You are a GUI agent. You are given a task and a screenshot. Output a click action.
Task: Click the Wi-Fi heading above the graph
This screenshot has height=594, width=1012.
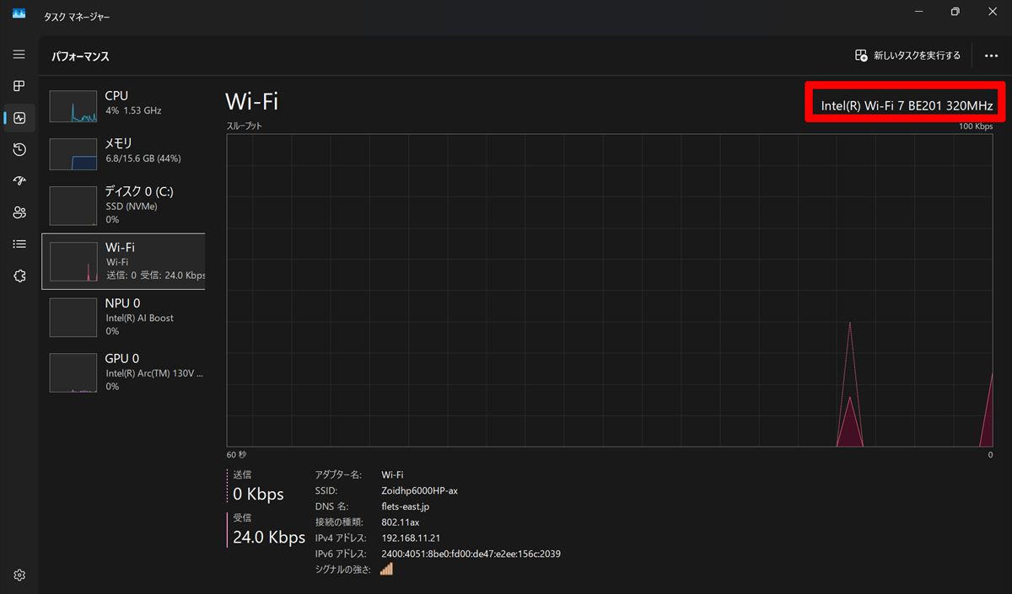click(x=251, y=101)
